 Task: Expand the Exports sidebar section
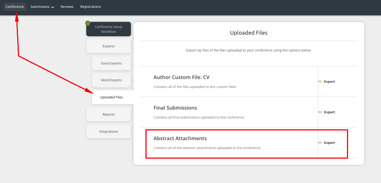click(108, 46)
